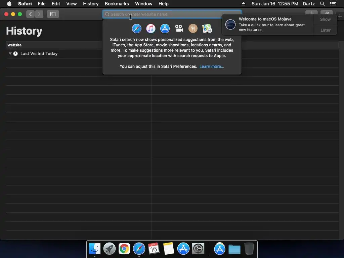The width and height of the screenshot is (344, 258).
Task: Launch Google Chrome from the Dock
Action: pos(124,249)
